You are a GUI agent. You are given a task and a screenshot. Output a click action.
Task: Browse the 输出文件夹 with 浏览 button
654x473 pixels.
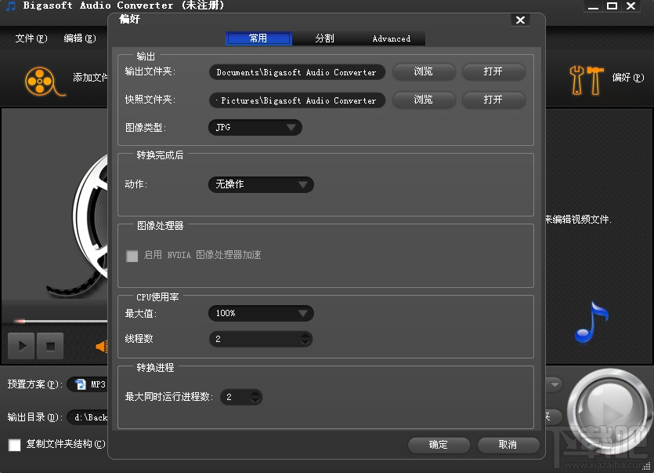[x=424, y=71]
